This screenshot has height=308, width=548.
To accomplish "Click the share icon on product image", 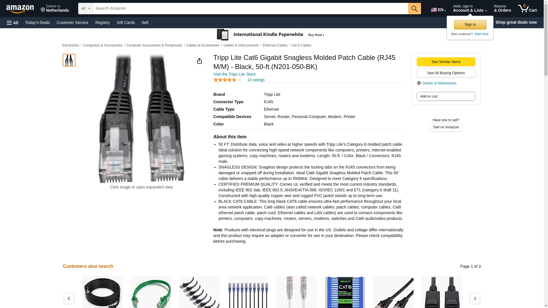I will (200, 61).
